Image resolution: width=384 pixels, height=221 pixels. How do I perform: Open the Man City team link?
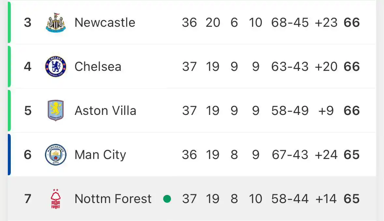[x=100, y=155]
